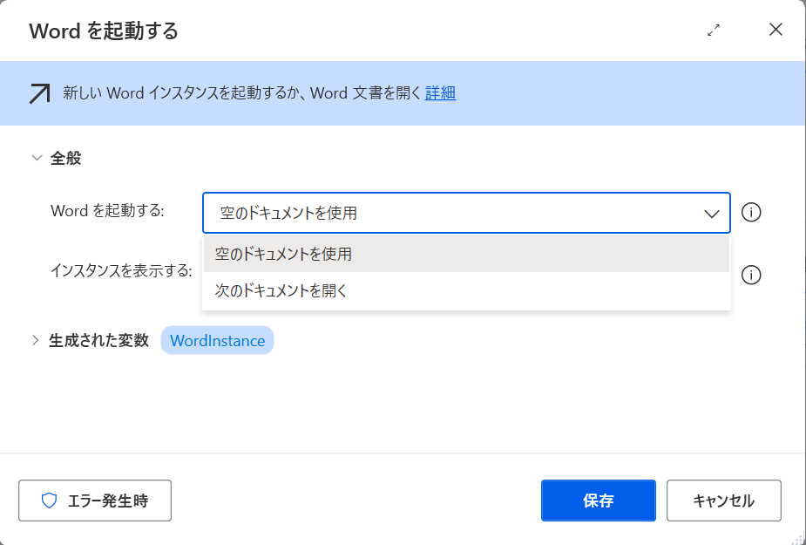Click the dropdown arrow of the Word を起動する box
Viewport: 806px width, 545px height.
pyautogui.click(x=711, y=214)
